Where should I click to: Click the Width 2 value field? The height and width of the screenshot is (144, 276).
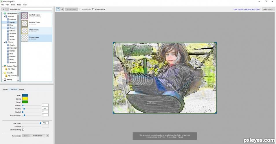point(45,109)
